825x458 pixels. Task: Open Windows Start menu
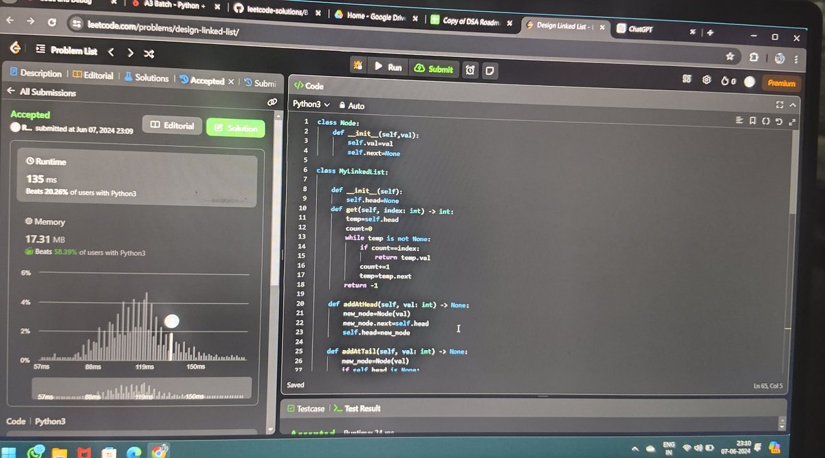8,452
